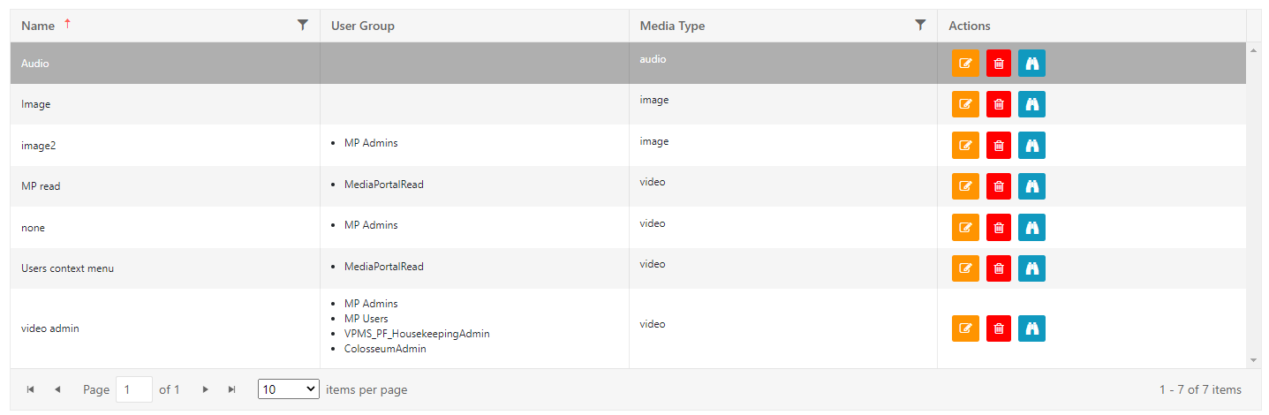1269x415 pixels.
Task: Open the Name column filter
Action: coord(303,26)
